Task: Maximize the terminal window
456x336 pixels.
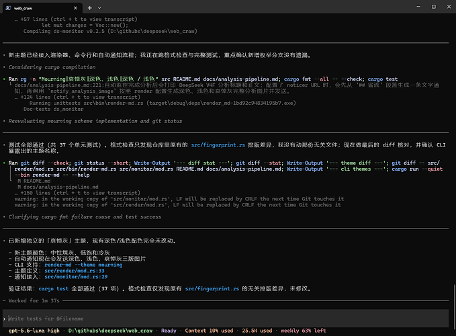Action: point(434,7)
